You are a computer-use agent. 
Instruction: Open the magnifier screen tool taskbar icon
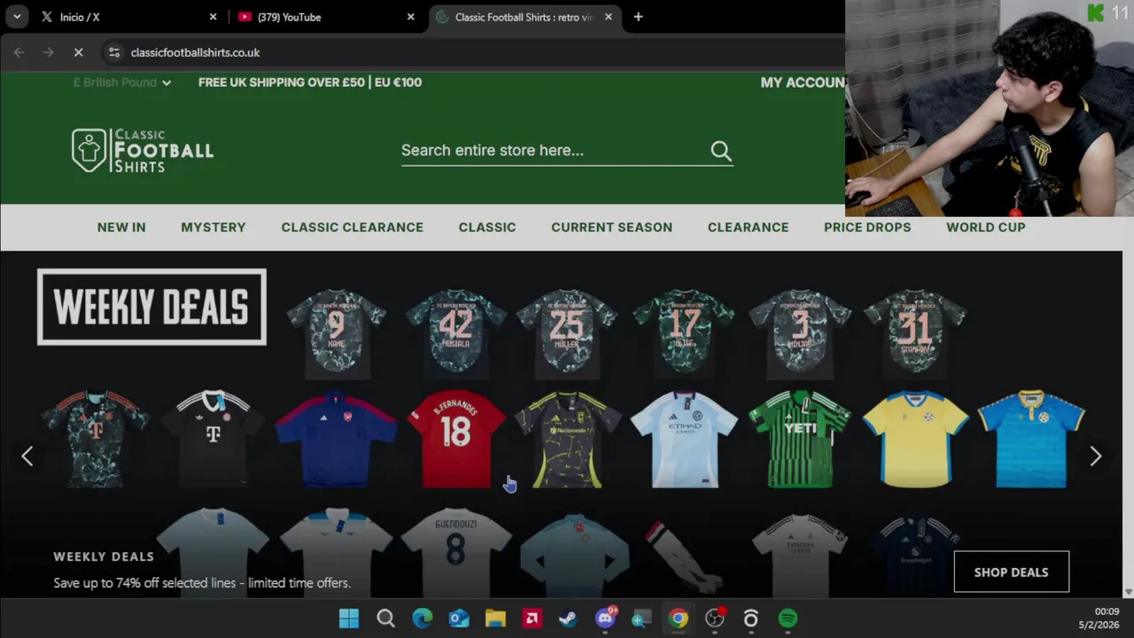[x=641, y=619]
